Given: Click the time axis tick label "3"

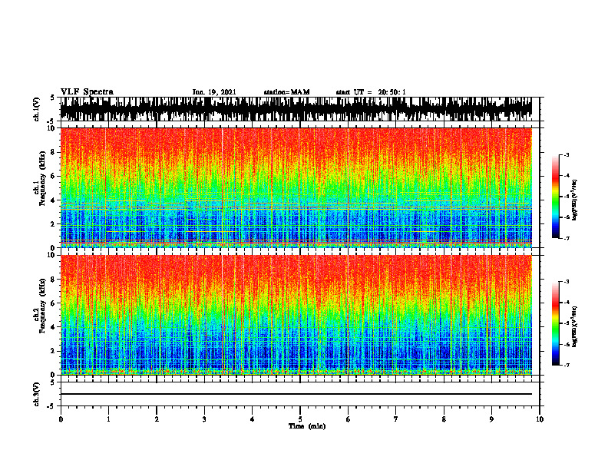Looking at the screenshot, I should click(x=204, y=419).
